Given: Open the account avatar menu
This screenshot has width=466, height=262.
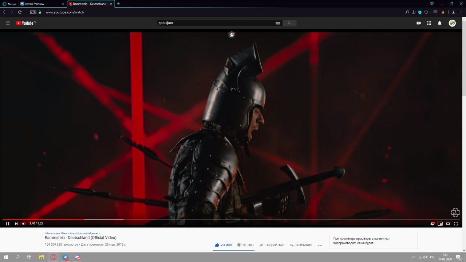Looking at the screenshot, I should [x=452, y=23].
